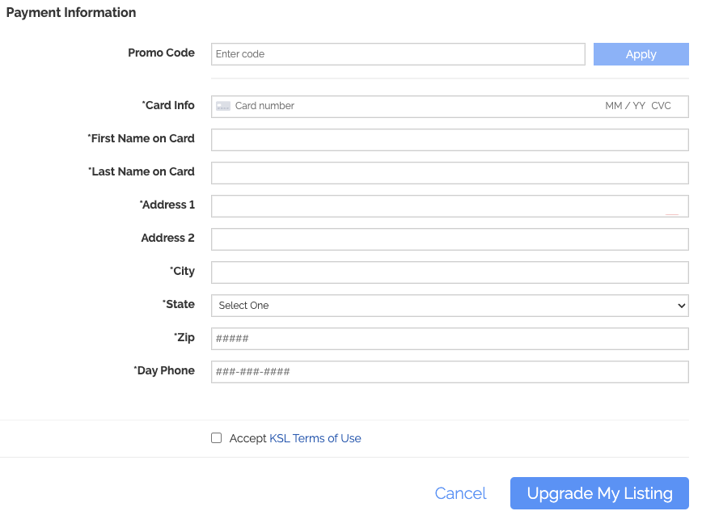The width and height of the screenshot is (702, 528).
Task: Focus the Day Phone number field
Action: 450,372
